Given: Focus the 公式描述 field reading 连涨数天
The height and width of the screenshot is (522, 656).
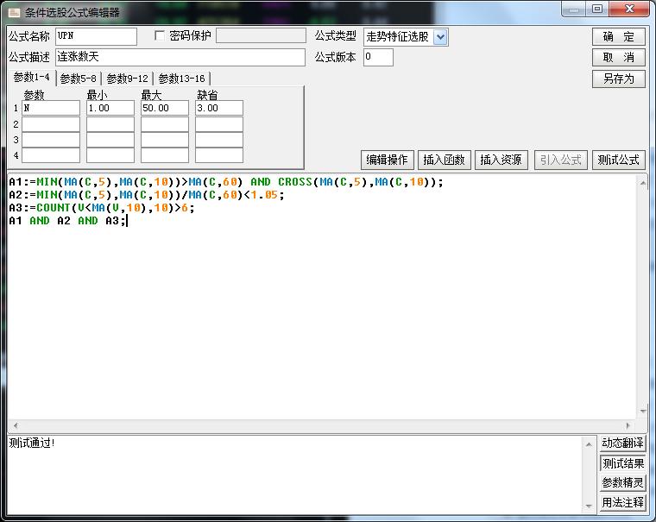Looking at the screenshot, I should (180, 57).
